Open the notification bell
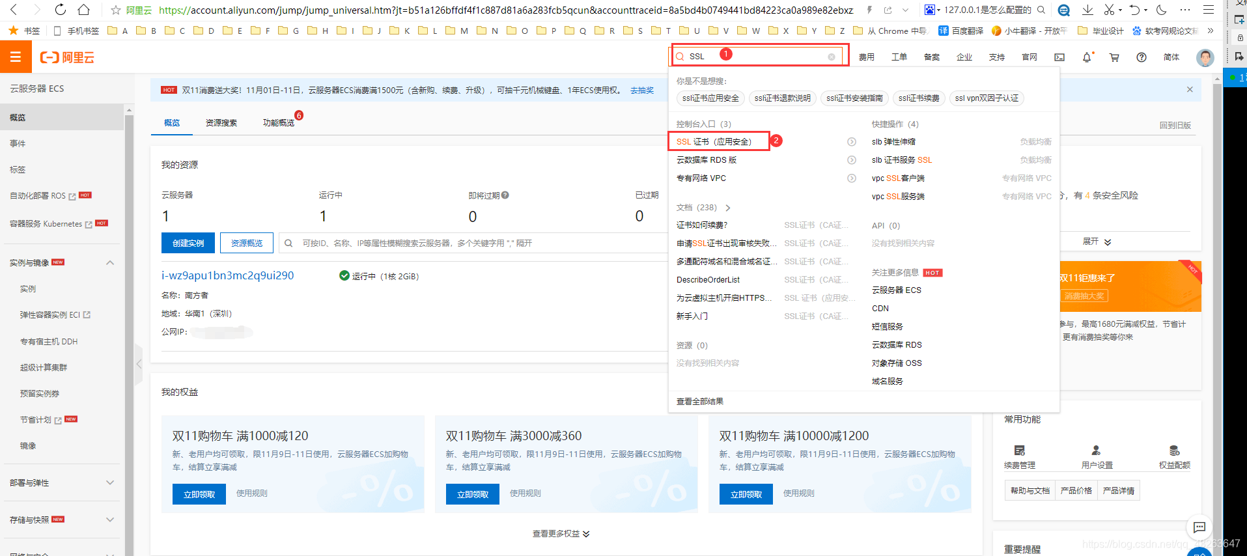This screenshot has height=556, width=1247. point(1087,57)
